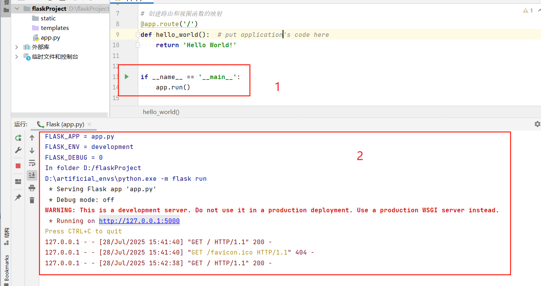
Task: Click green run arrow in gutter at line 13
Action: tap(127, 77)
